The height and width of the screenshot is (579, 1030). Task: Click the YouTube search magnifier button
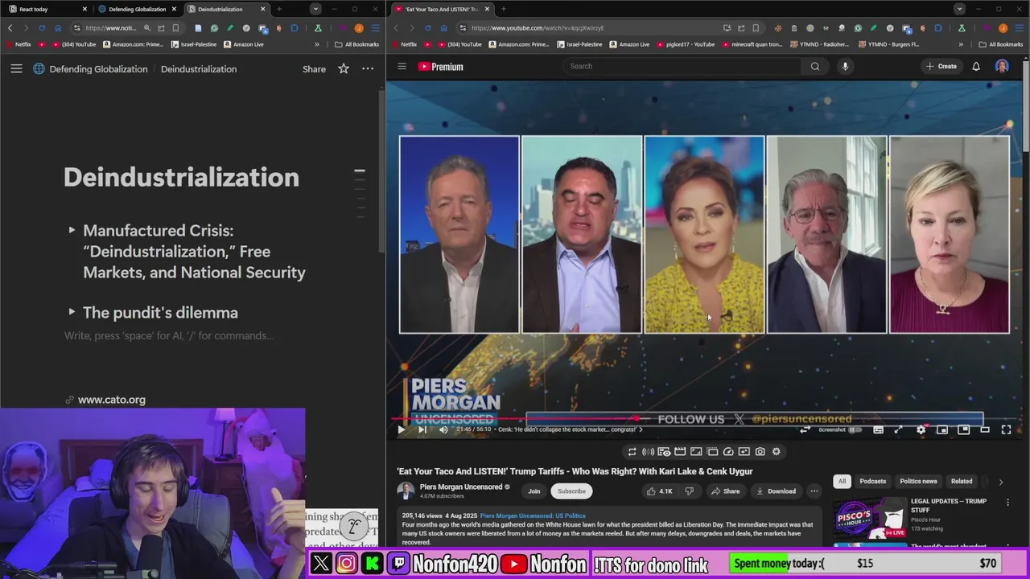click(815, 66)
